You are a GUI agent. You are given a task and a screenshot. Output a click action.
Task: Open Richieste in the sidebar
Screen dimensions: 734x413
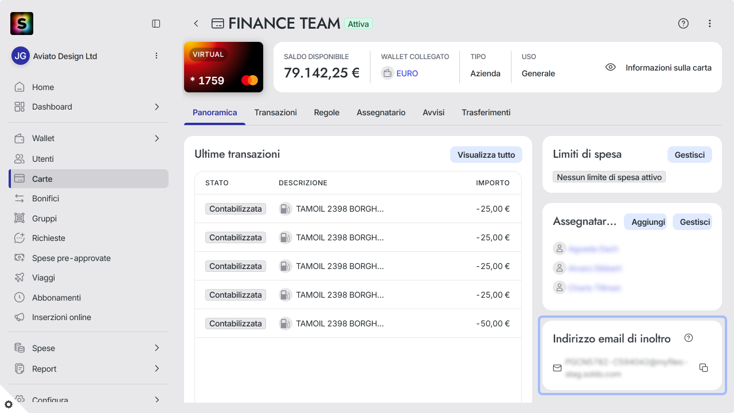89,238
